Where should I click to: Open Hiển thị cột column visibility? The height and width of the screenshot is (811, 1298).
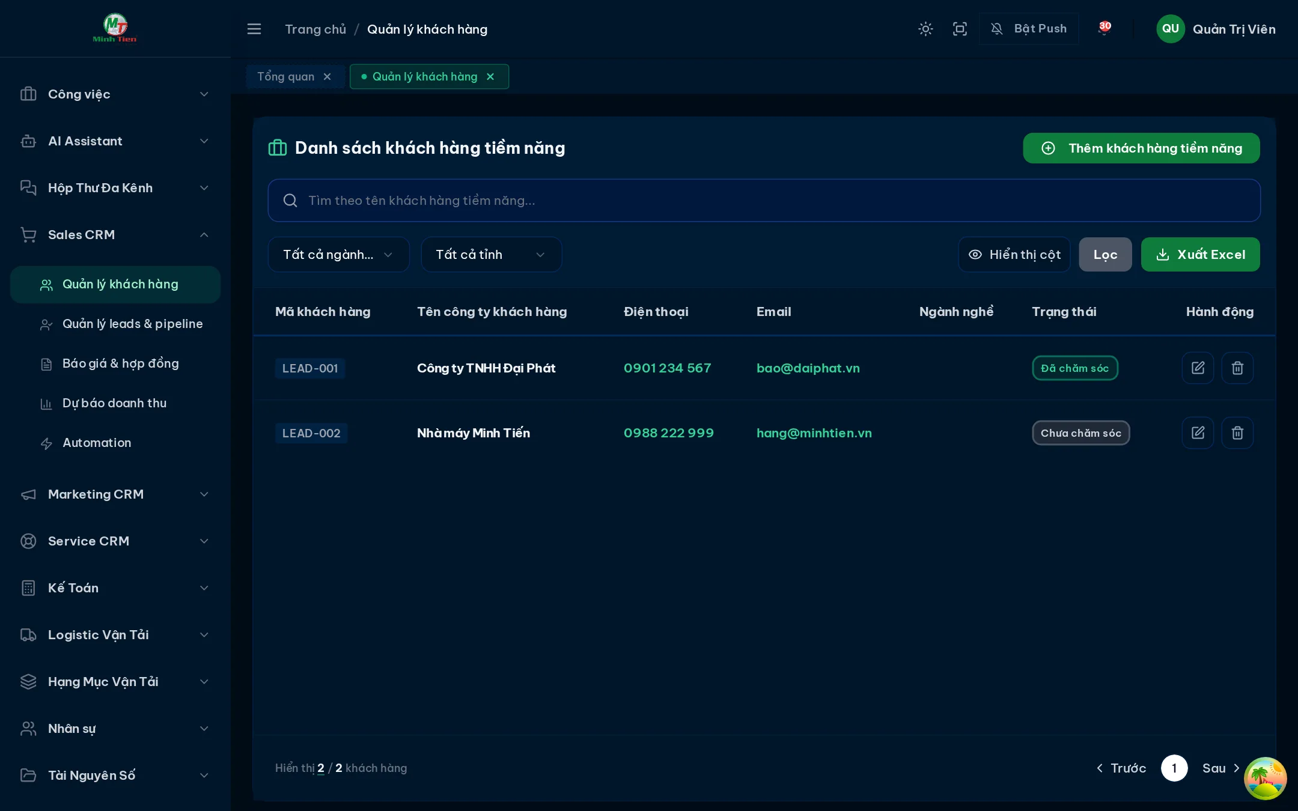pos(1014,255)
